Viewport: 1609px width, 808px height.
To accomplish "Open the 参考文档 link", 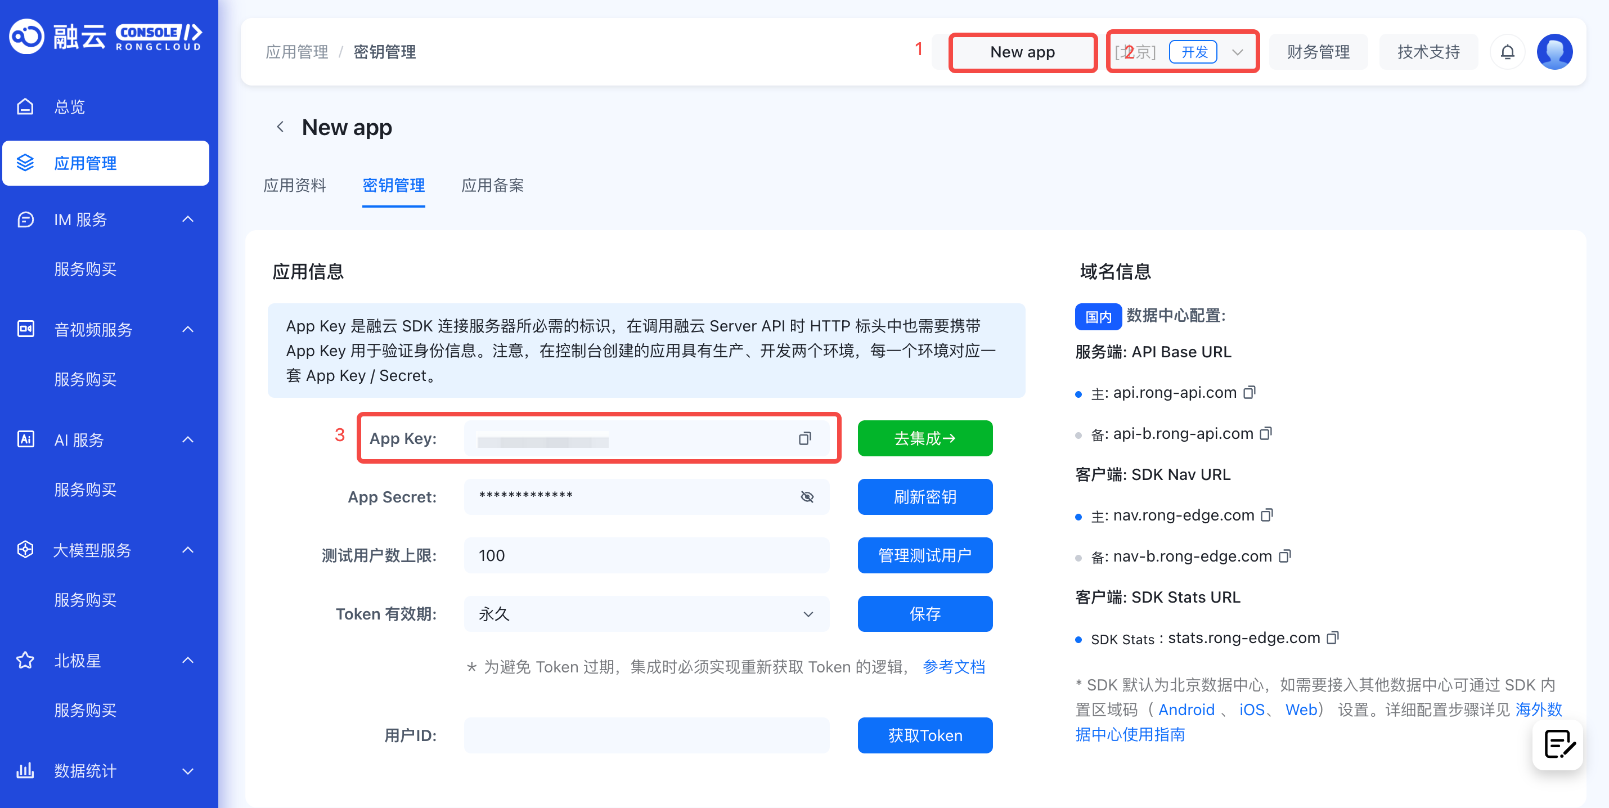I will click(x=954, y=667).
